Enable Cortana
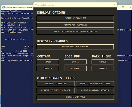 (48, 62)
